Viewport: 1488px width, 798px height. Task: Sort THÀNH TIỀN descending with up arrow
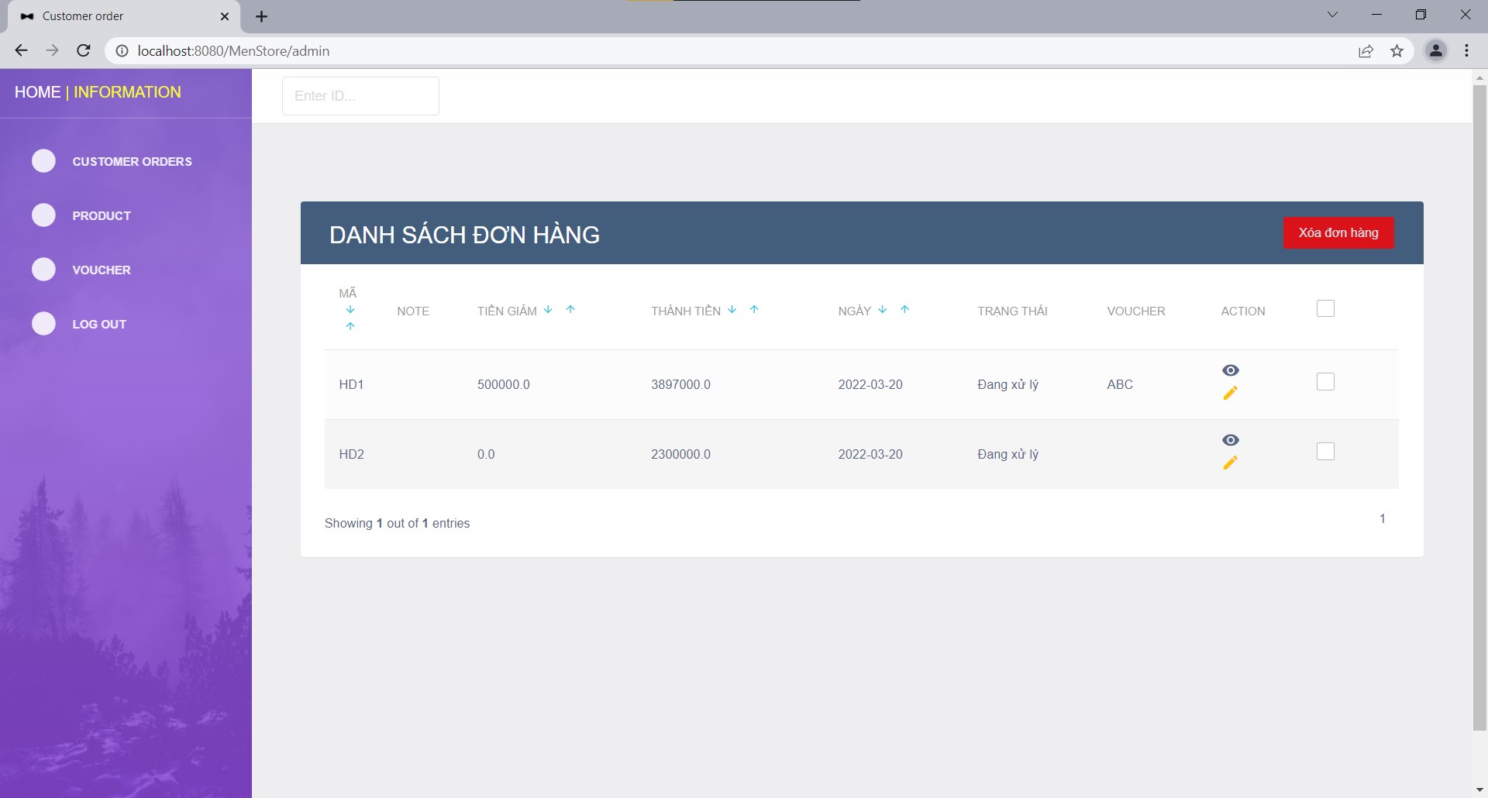[x=754, y=309]
